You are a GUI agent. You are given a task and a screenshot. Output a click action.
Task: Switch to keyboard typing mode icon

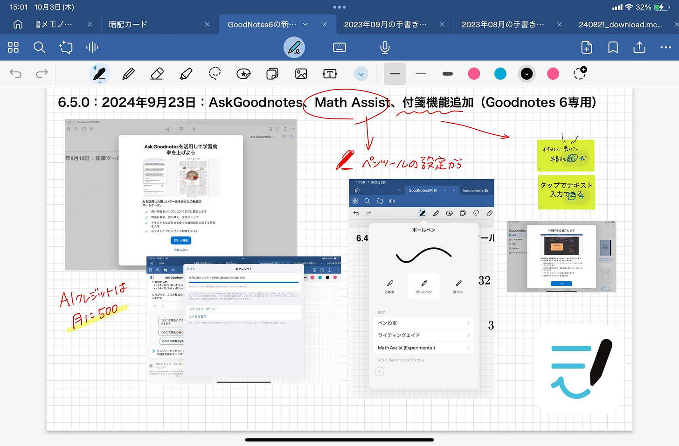click(339, 47)
